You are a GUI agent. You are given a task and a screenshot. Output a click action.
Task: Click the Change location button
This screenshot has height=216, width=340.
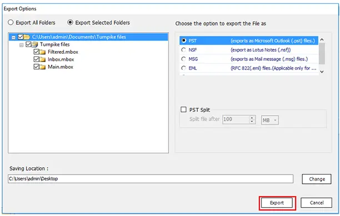(317, 179)
